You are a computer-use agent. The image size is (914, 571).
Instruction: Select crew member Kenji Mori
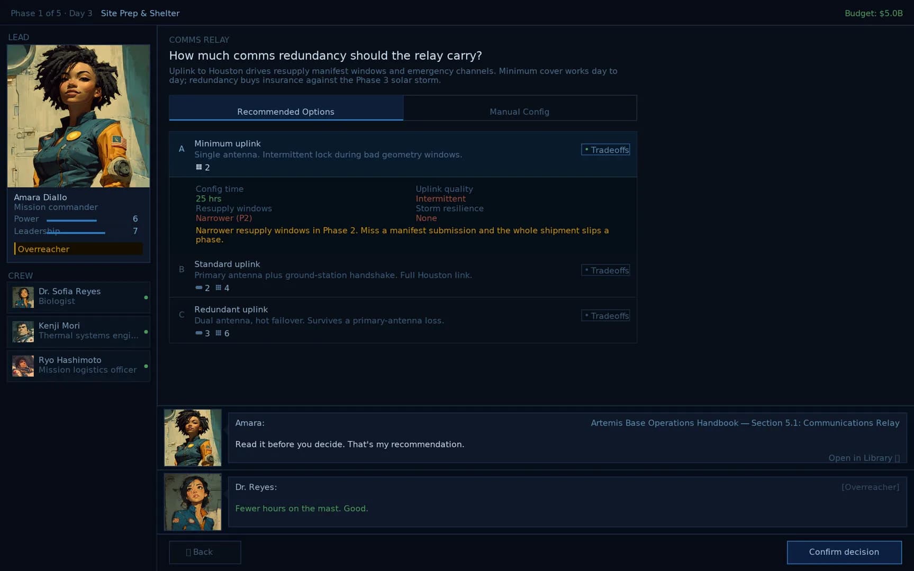pos(78,331)
